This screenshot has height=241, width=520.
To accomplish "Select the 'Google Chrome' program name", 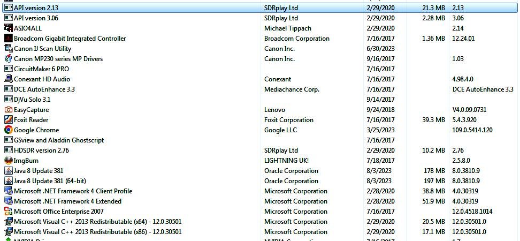I will tap(36, 130).
